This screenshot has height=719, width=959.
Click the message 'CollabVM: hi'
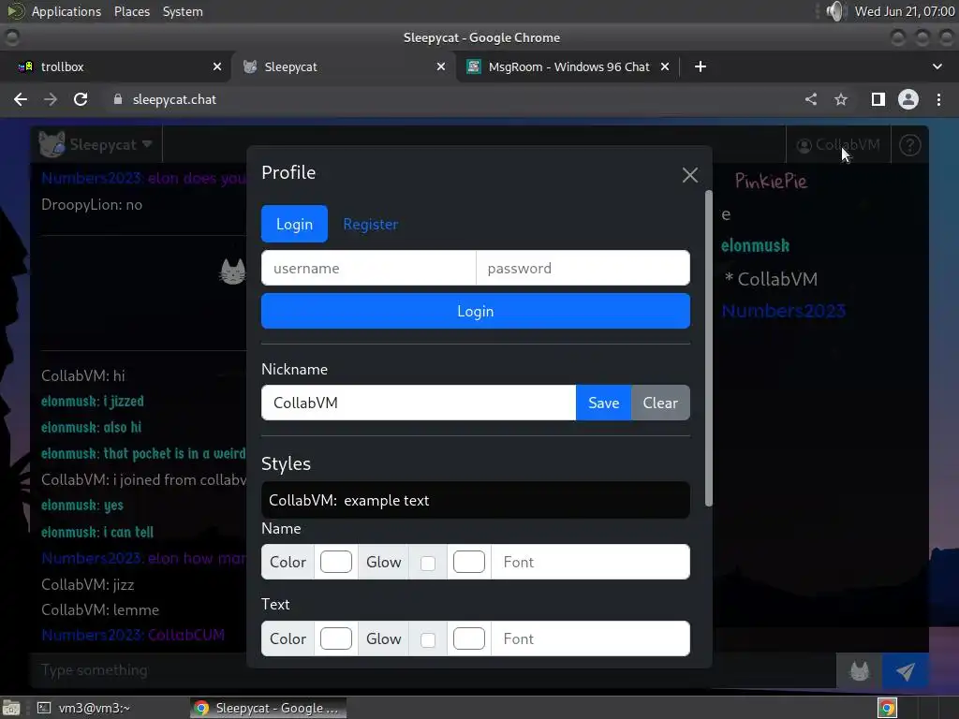tap(83, 375)
